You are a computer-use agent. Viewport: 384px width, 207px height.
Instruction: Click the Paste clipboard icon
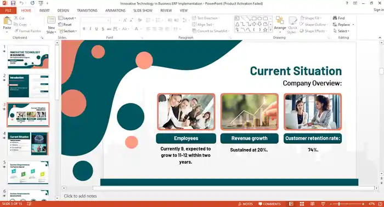pyautogui.click(x=7, y=21)
